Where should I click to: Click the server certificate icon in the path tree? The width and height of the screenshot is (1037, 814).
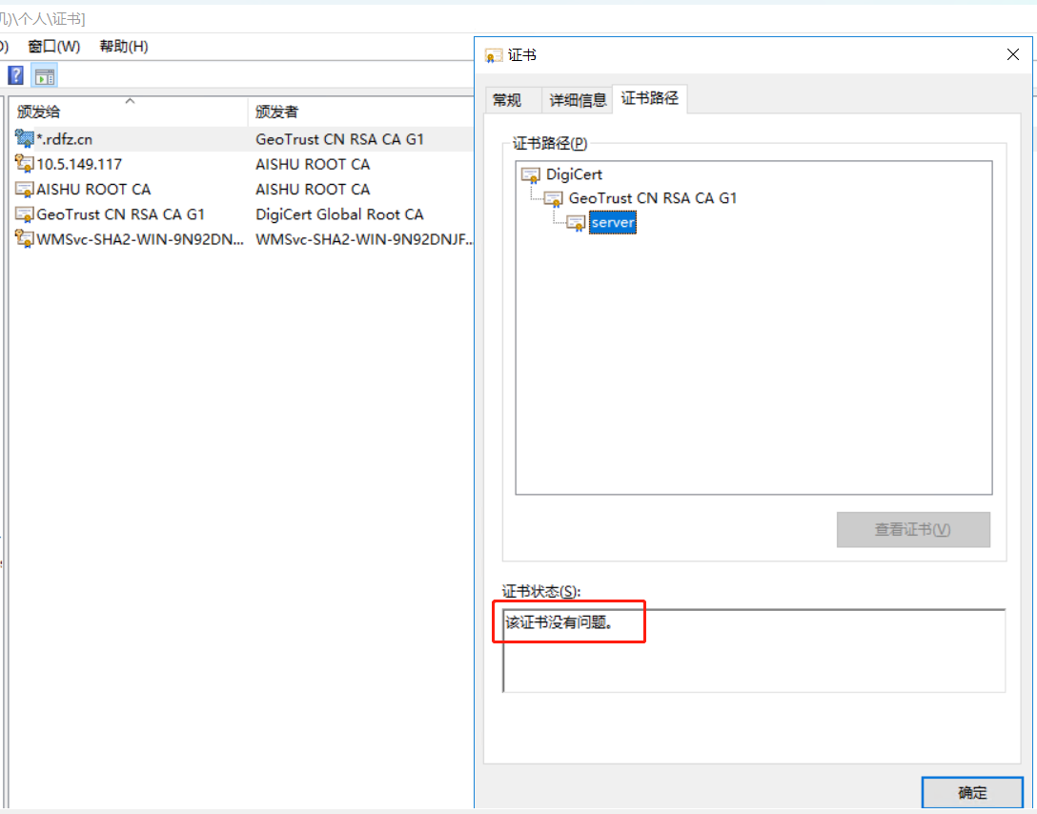(576, 223)
